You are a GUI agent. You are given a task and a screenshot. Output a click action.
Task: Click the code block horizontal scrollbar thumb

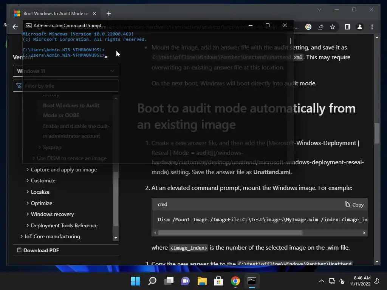coord(230,233)
